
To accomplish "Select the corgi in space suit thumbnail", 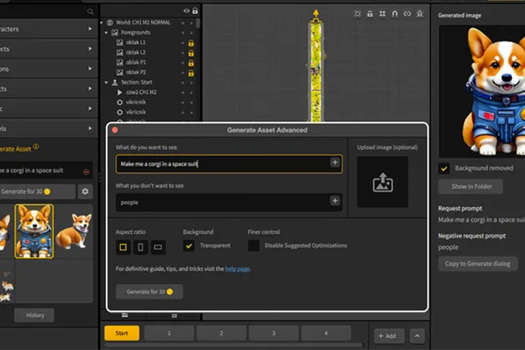I will point(34,231).
